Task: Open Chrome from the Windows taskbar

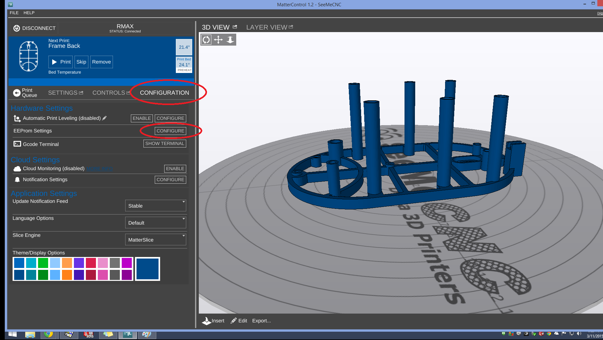Action: [x=48, y=334]
